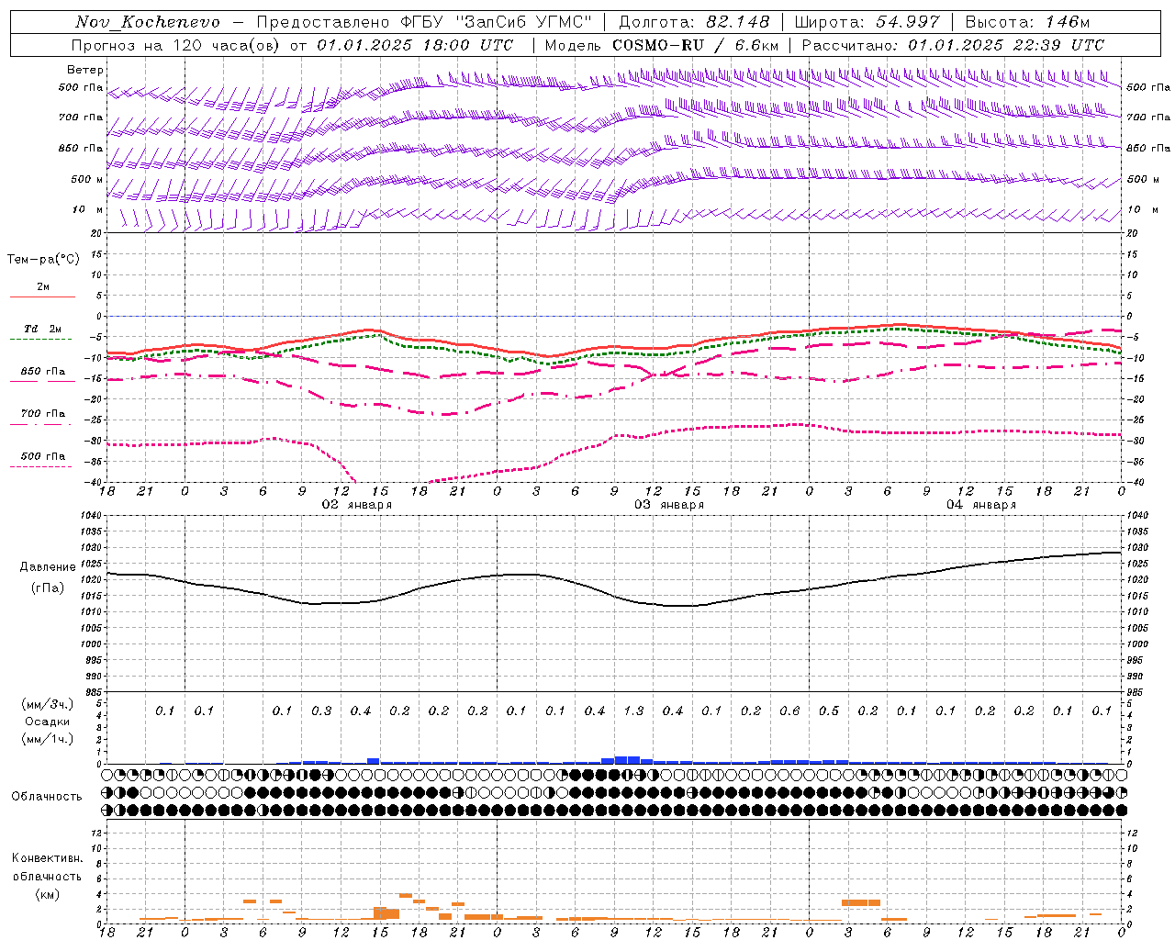
Task: Click the Тем-ра(°C) panel label
Action: 43,260
